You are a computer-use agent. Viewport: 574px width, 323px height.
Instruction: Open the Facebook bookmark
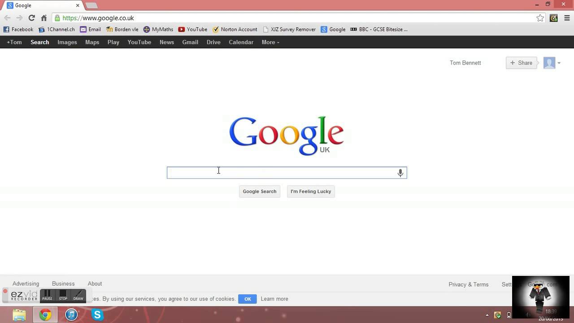pyautogui.click(x=18, y=29)
